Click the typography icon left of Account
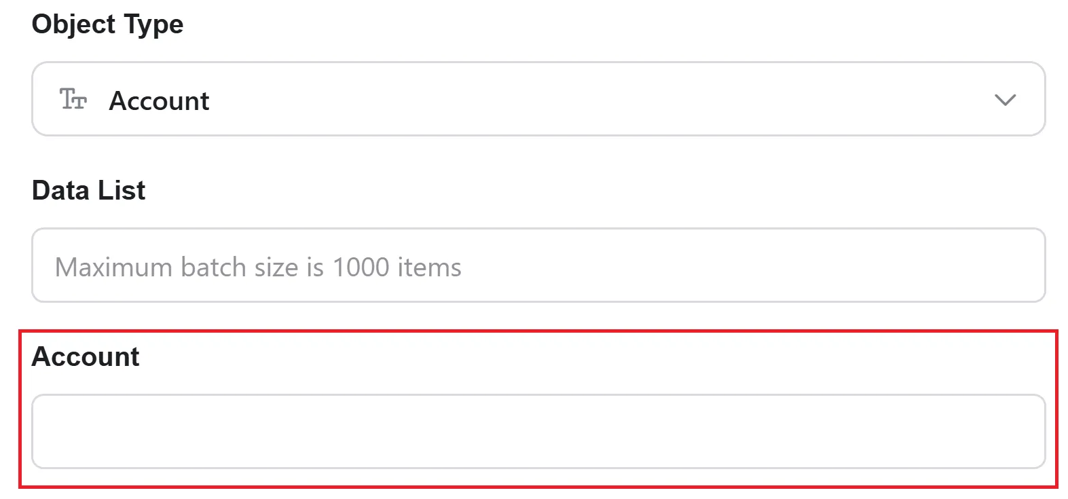This screenshot has width=1068, height=499. [73, 99]
